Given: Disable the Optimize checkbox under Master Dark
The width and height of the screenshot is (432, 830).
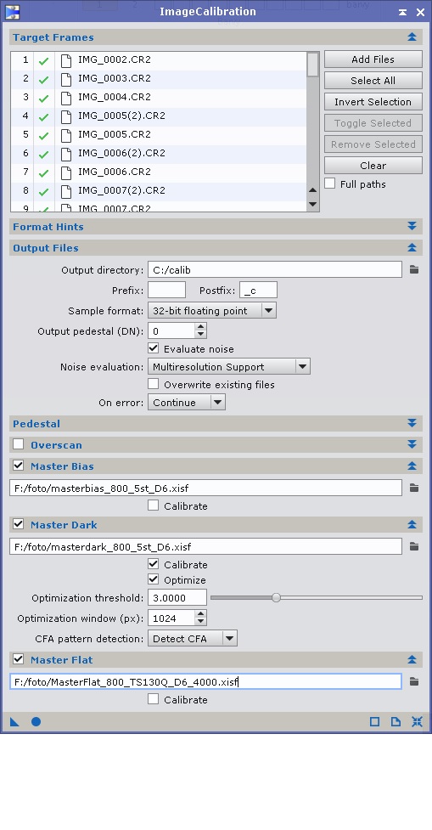Looking at the screenshot, I should click(x=154, y=579).
